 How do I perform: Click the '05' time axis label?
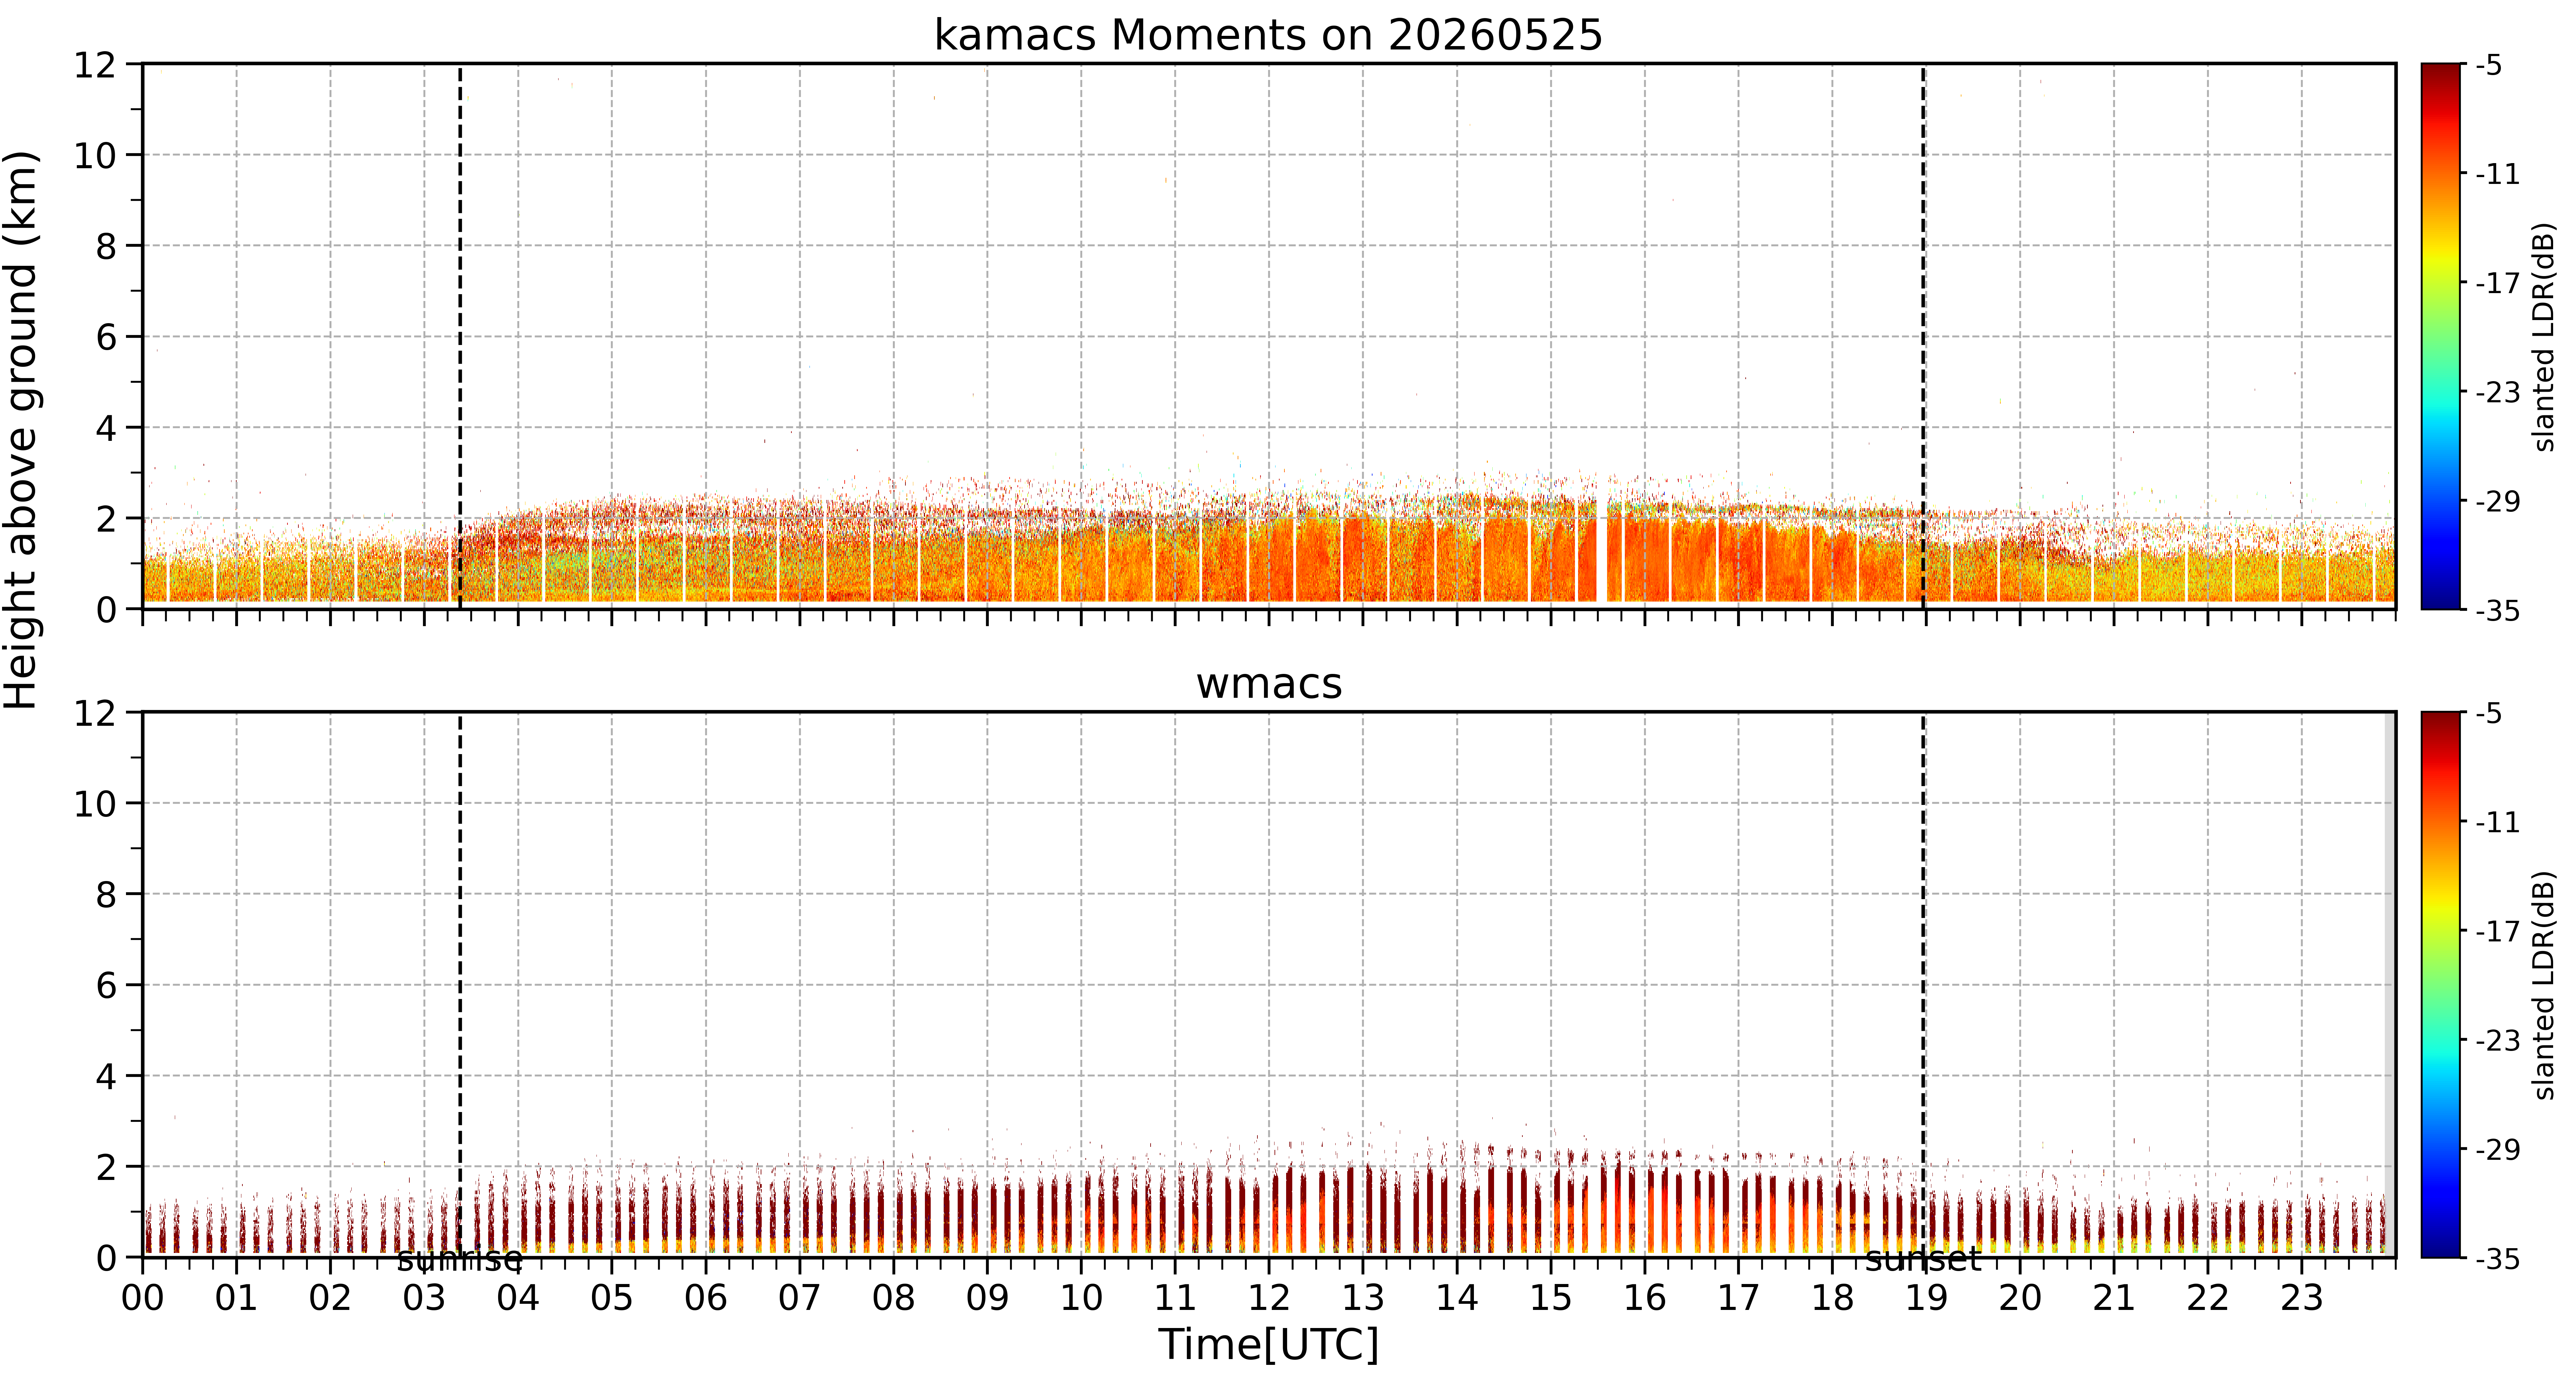point(612,1298)
